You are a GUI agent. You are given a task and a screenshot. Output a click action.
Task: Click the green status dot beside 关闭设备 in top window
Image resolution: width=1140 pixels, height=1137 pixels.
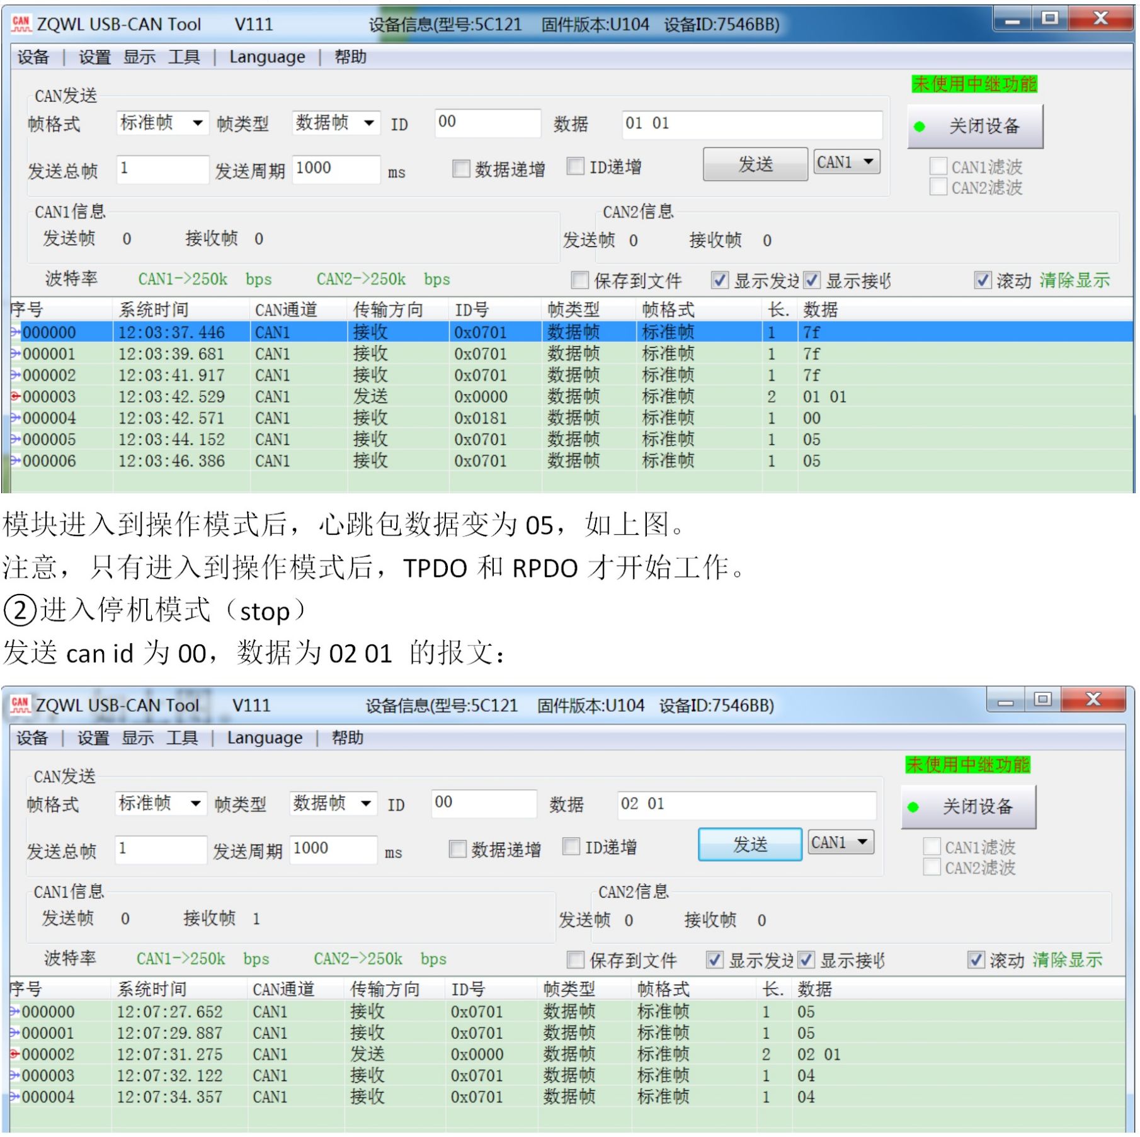tap(920, 127)
